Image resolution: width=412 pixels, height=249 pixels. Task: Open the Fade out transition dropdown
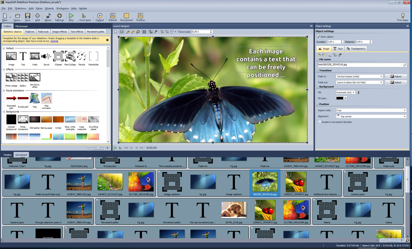click(359, 82)
